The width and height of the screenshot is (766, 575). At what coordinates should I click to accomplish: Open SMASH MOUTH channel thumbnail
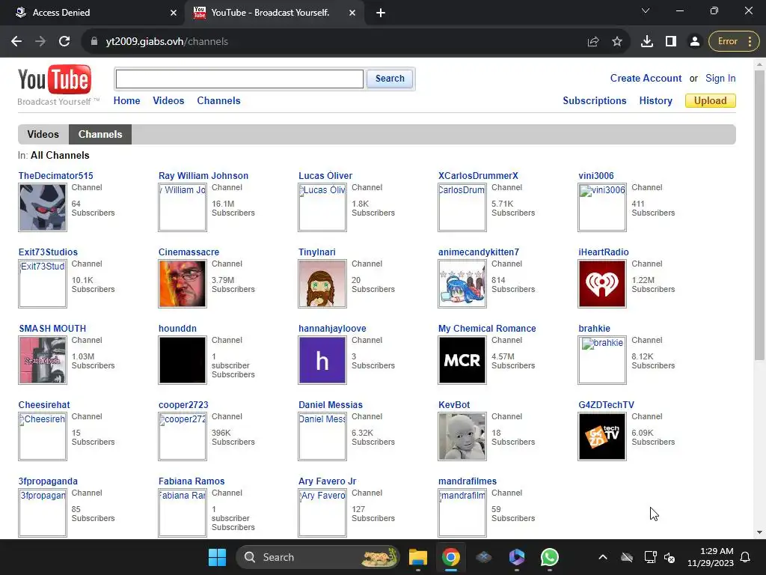pos(43,360)
